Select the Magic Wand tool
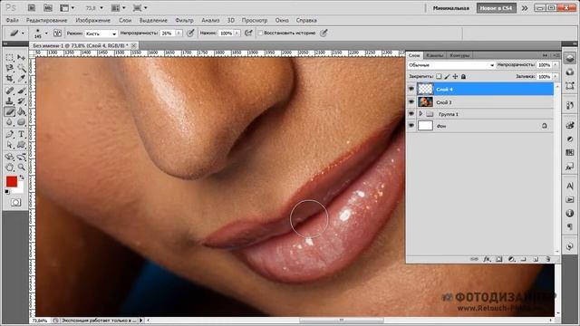The image size is (580, 326). point(21,68)
